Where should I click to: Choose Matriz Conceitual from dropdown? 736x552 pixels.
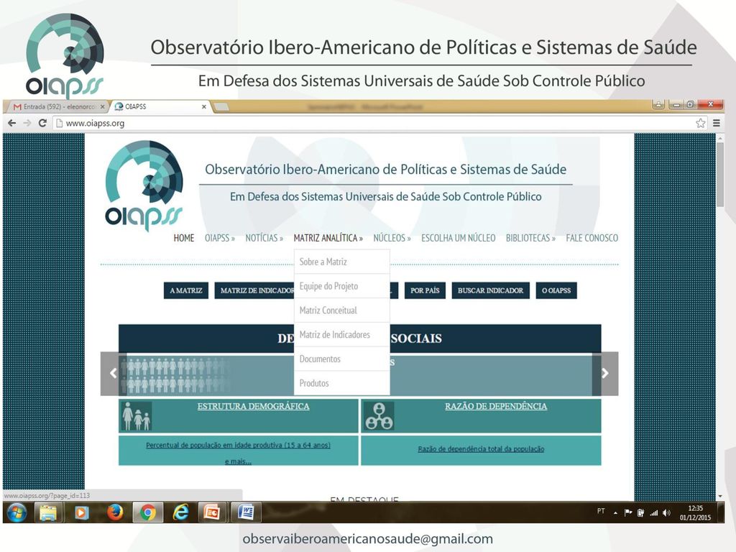(x=341, y=310)
